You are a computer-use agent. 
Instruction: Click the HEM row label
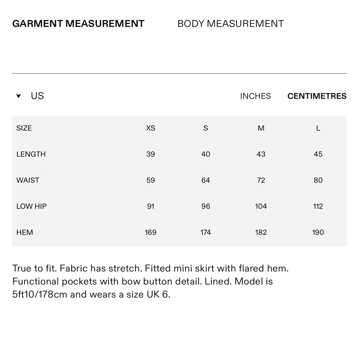(24, 232)
